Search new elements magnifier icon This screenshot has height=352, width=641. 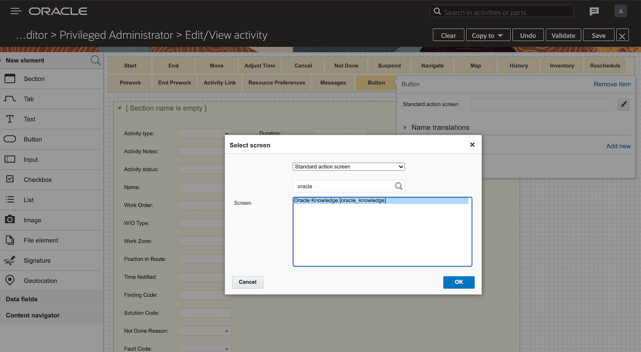95,60
